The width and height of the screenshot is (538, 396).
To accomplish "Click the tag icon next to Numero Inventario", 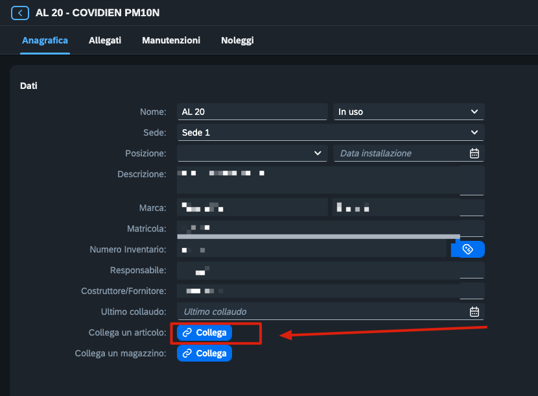I will point(468,249).
